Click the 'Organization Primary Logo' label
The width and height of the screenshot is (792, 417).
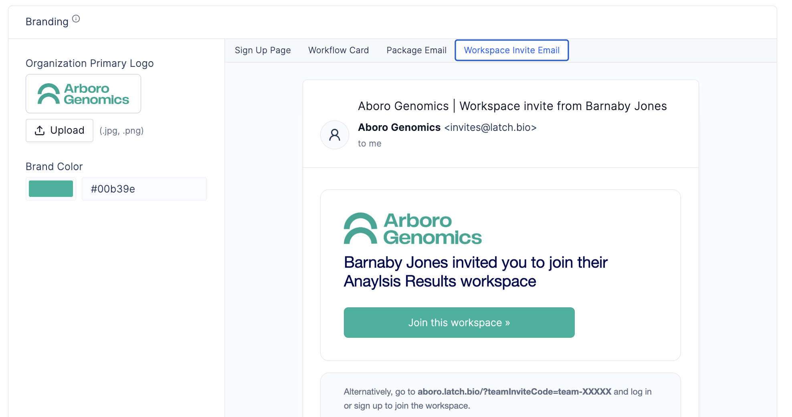tap(90, 64)
